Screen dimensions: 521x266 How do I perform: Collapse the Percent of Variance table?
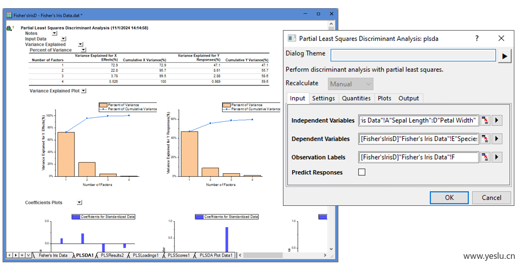coord(84,50)
